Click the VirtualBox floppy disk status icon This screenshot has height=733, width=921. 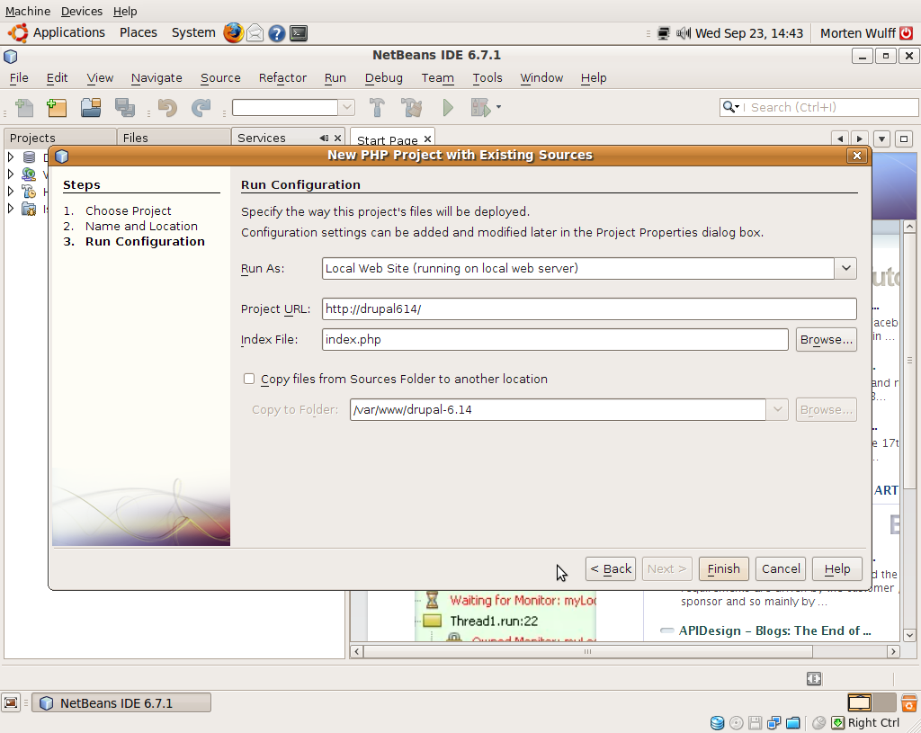click(x=756, y=723)
